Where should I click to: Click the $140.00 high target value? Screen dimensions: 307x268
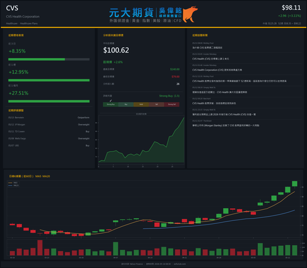tap(175, 69)
